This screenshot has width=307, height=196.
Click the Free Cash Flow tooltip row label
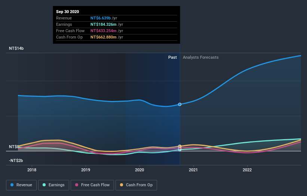(x=70, y=31)
